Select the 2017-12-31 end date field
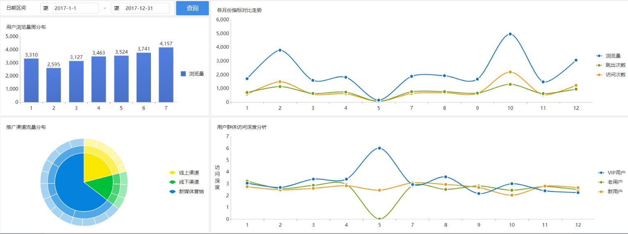 tap(140, 8)
